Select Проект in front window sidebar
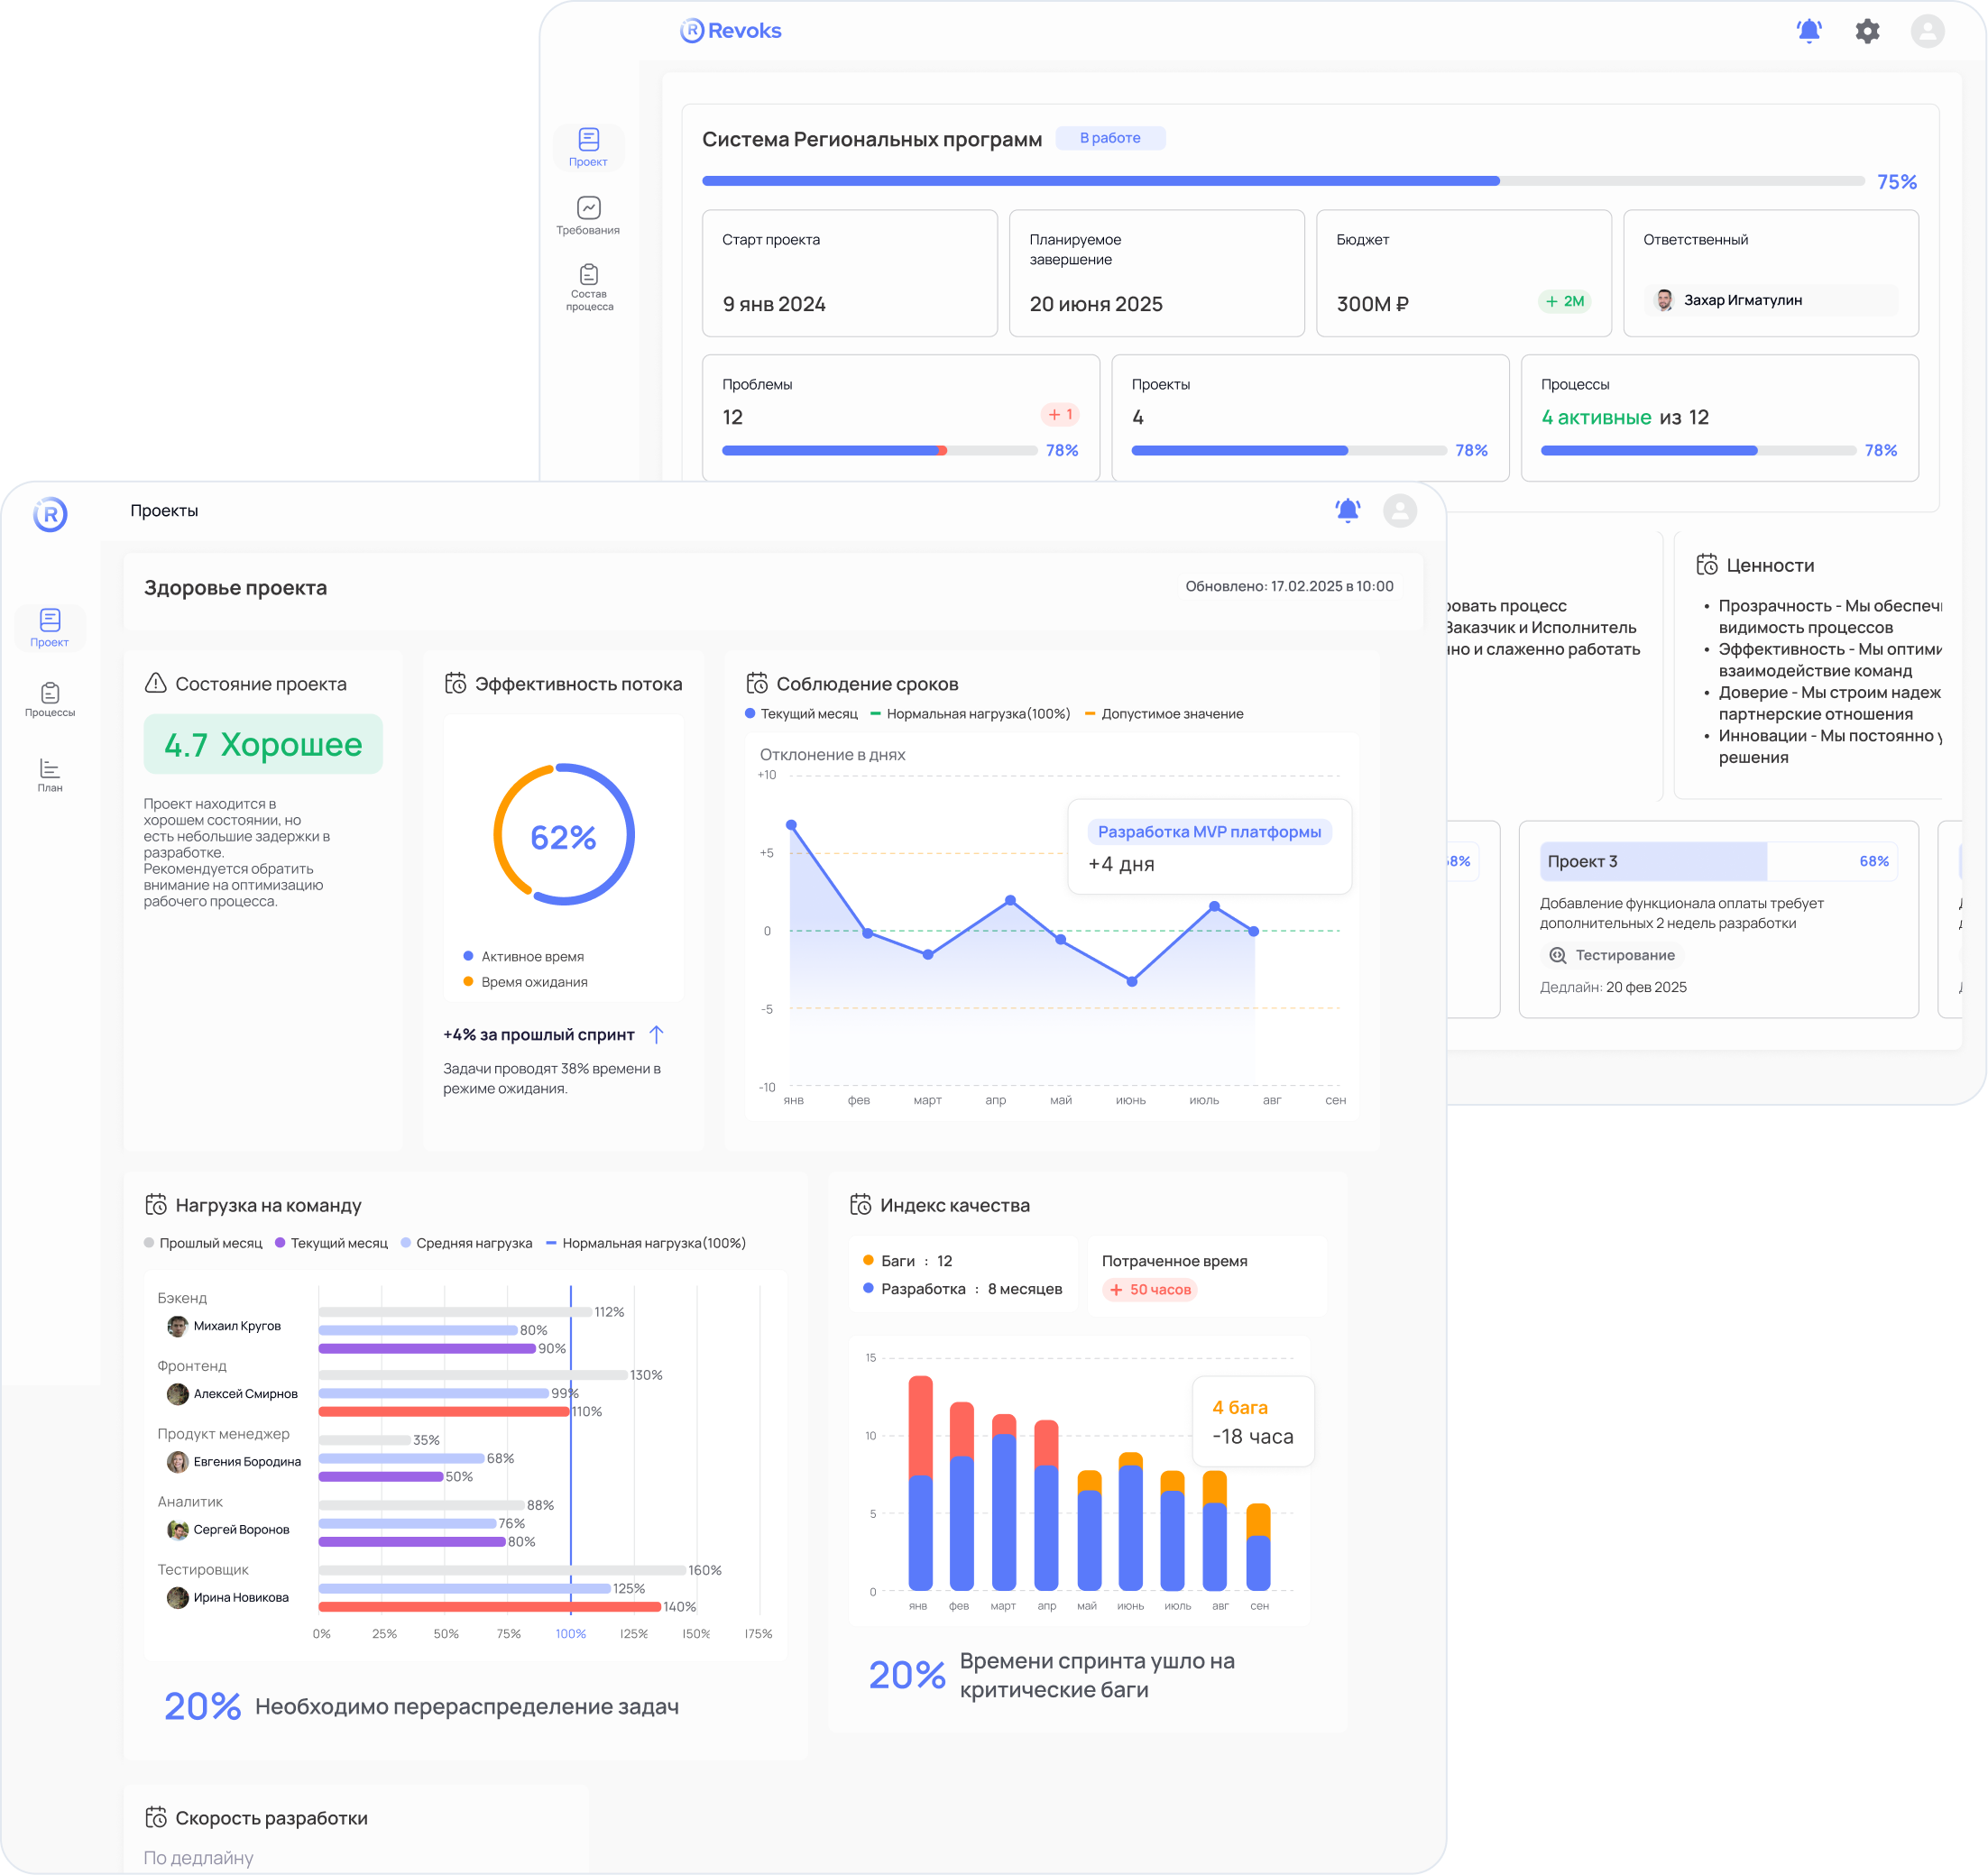This screenshot has height=1875, width=1988. pyautogui.click(x=50, y=628)
